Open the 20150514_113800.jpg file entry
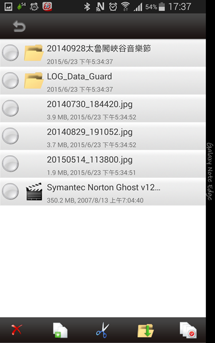This screenshot has width=215, height=343. tap(103, 164)
